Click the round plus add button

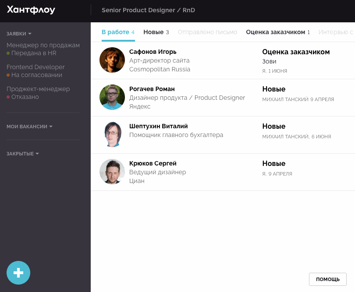[18, 273]
